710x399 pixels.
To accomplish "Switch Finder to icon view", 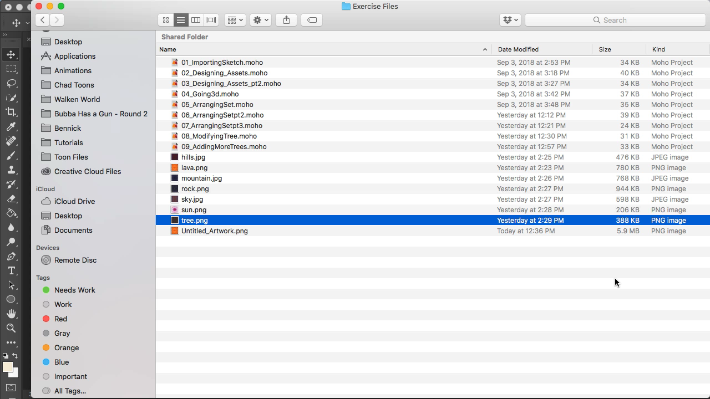I will [x=166, y=20].
